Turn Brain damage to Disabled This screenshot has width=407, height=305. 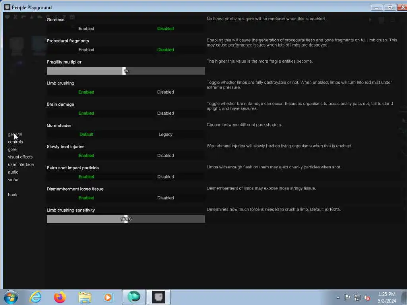click(x=165, y=113)
